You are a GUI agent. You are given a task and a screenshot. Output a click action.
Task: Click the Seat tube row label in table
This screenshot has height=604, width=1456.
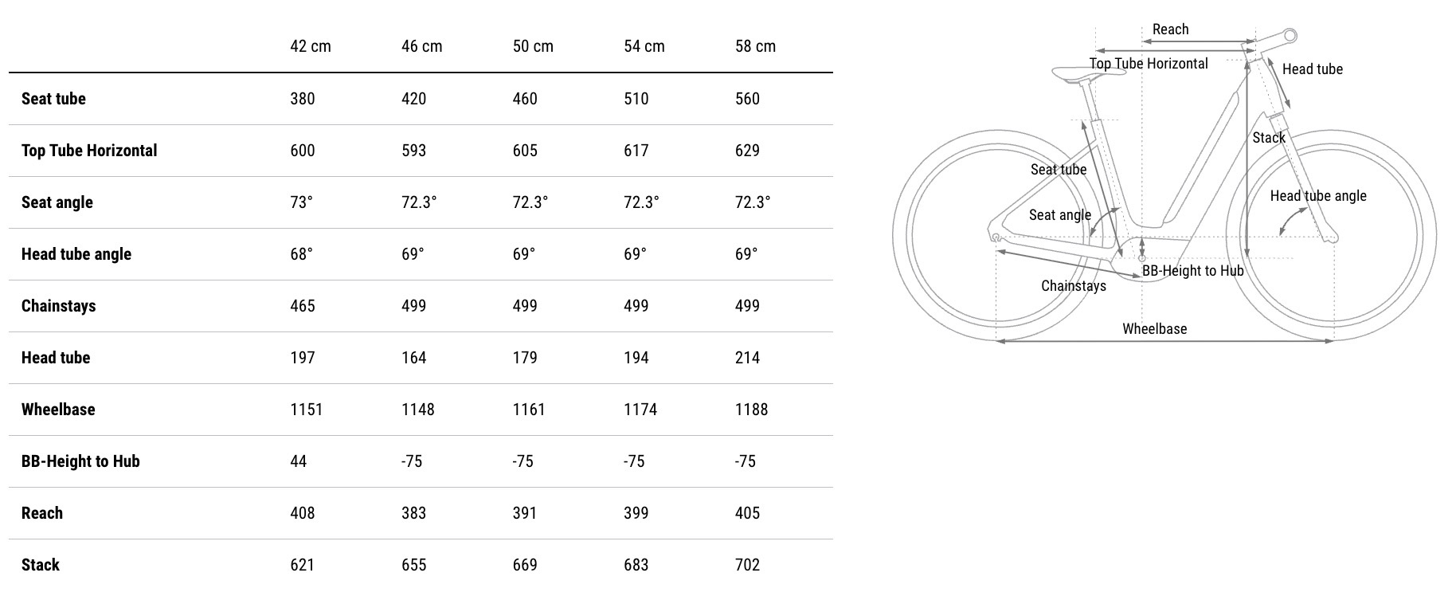[x=53, y=99]
